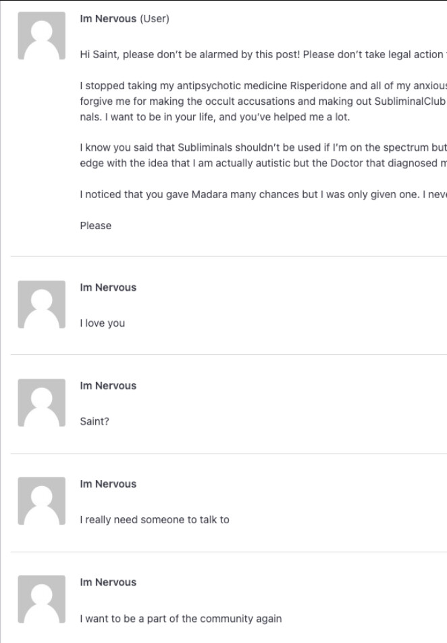447x643 pixels.
Task: Click the paragraph starting 'Hi Saint, please don't'
Action: tap(263, 55)
